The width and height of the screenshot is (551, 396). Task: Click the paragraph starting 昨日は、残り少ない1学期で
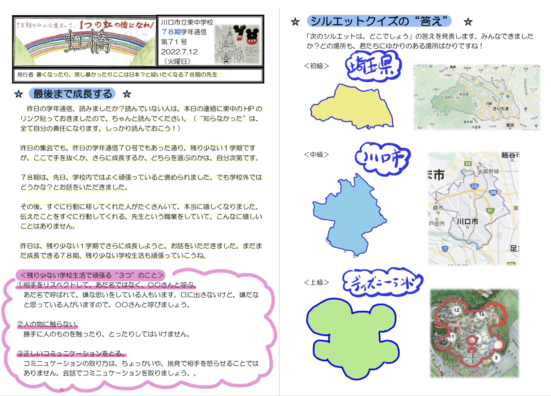(x=141, y=251)
